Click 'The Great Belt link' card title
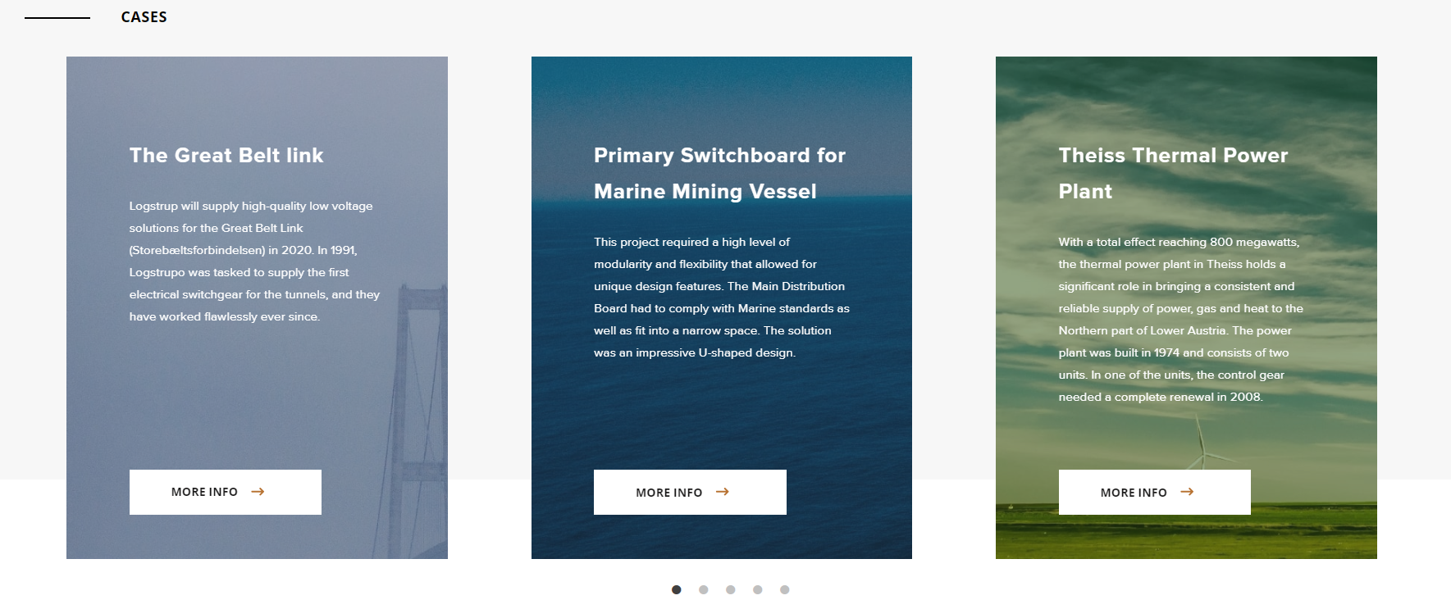This screenshot has width=1451, height=600. pyautogui.click(x=226, y=155)
